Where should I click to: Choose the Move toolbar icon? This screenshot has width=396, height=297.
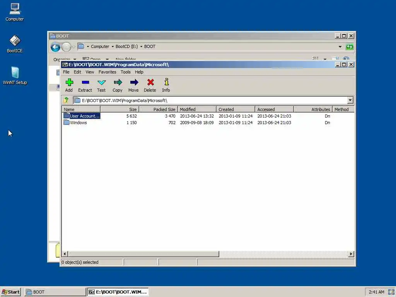[133, 85]
